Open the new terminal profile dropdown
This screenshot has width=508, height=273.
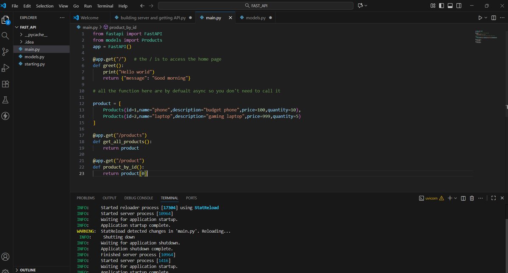point(455,198)
